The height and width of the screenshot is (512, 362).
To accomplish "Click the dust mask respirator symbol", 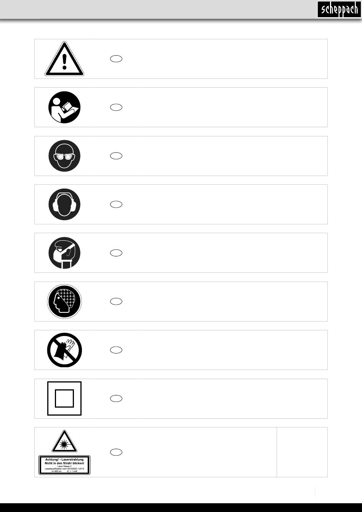I will pyautogui.click(x=64, y=253).
